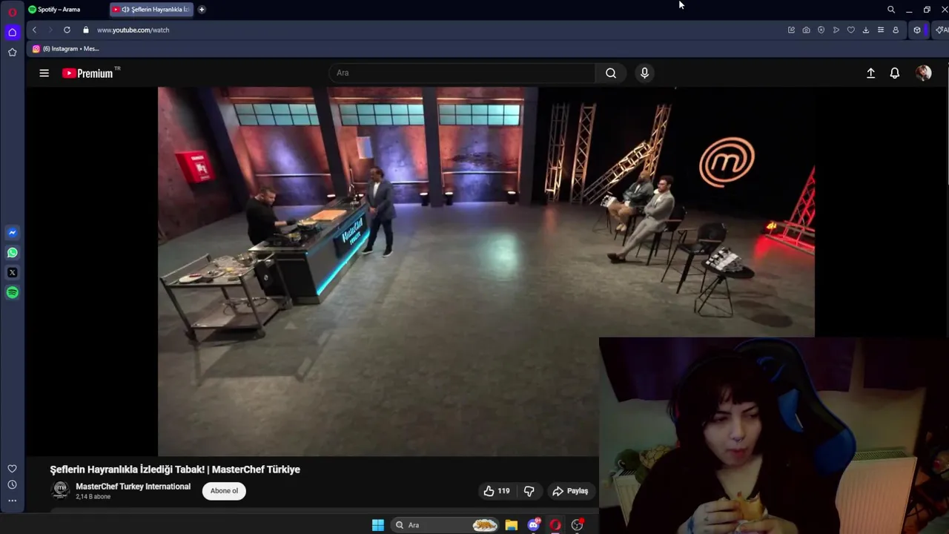Image resolution: width=949 pixels, height=534 pixels.
Task: Take a snapshot with camera icon
Action: (806, 30)
